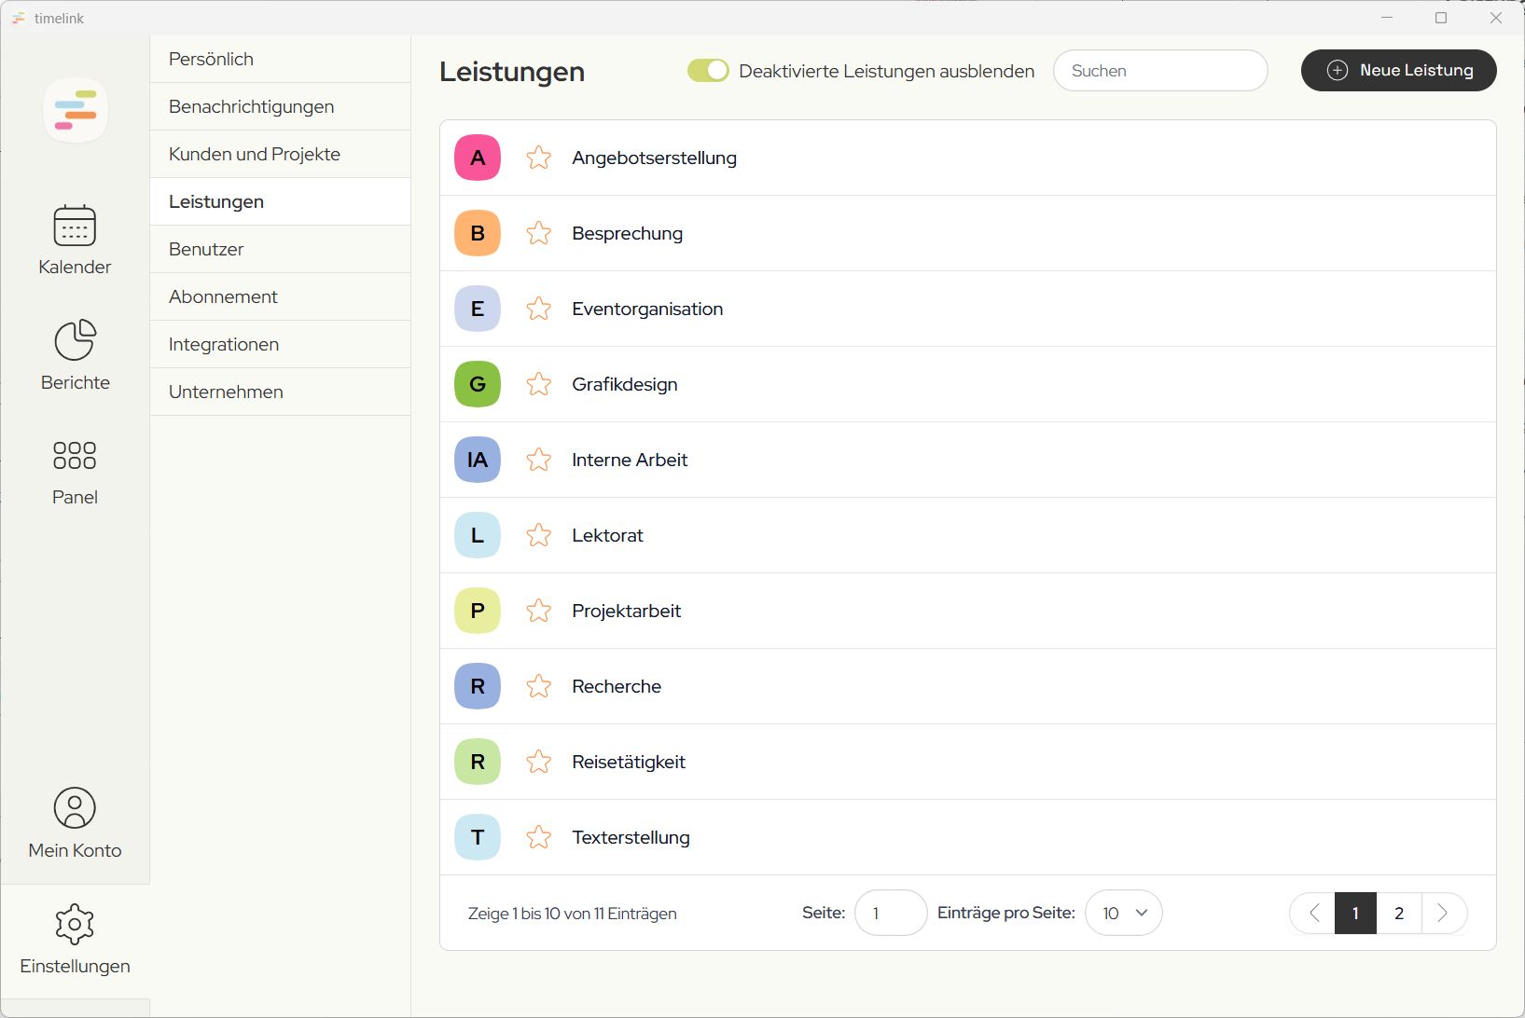The width and height of the screenshot is (1525, 1018).
Task: Select page 2 in pagination
Action: point(1399,913)
